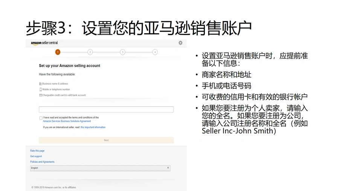Select step 1 circle in progress bar
Viewport: 339px width, 191px height.
pyautogui.click(x=58, y=52)
